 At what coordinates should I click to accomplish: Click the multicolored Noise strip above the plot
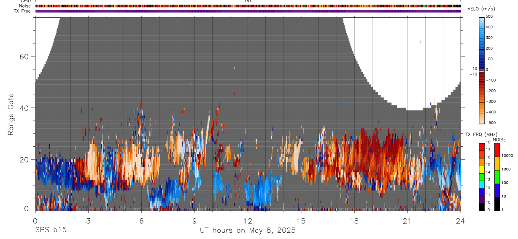point(248,6)
